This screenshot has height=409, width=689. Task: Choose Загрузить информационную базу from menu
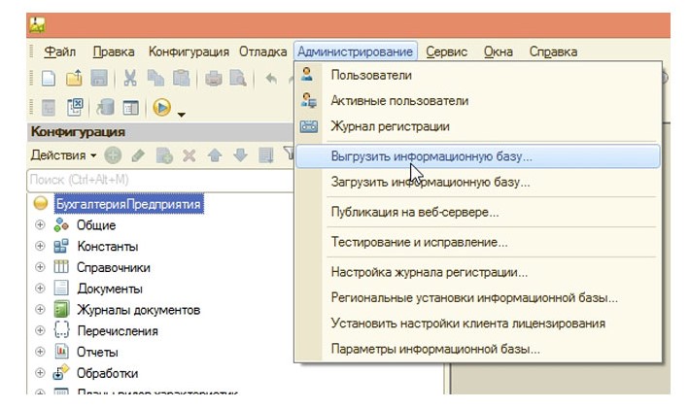click(x=431, y=182)
